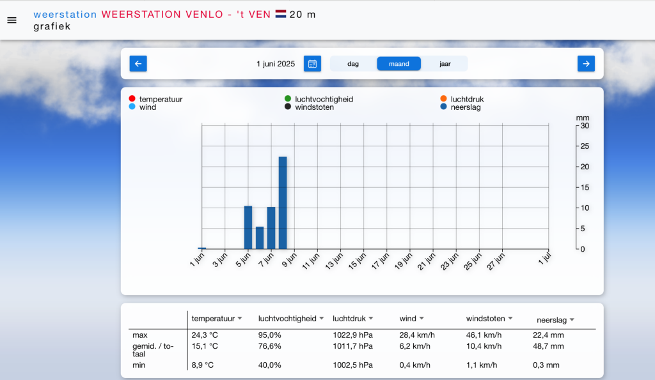The height and width of the screenshot is (380, 655).
Task: Expand the luchtvochtigheid column dropdown
Action: (x=321, y=319)
